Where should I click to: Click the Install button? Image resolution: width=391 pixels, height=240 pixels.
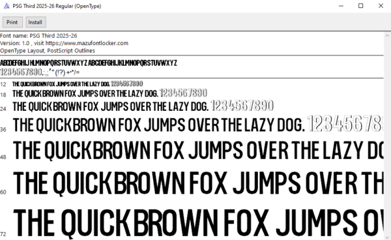tap(36, 22)
